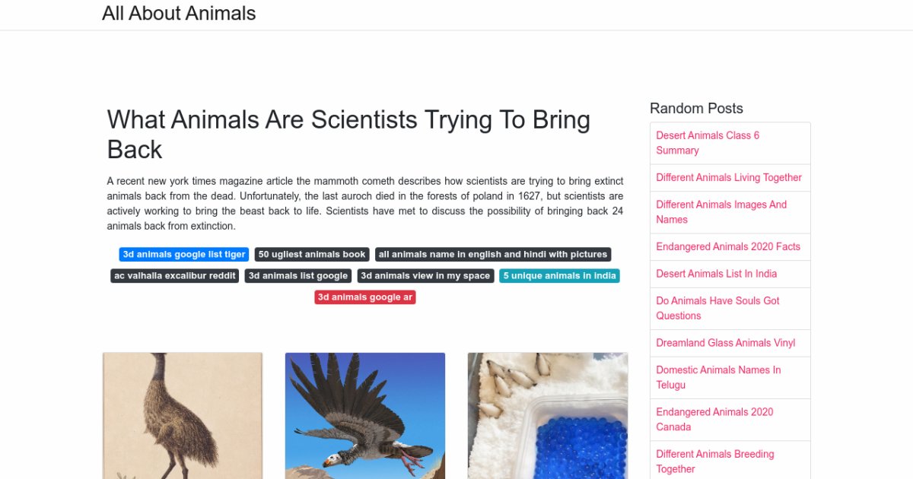Open 'Dreamland Glass Animals Vinyl' post
Viewport: 913px width, 479px height.
coord(726,343)
